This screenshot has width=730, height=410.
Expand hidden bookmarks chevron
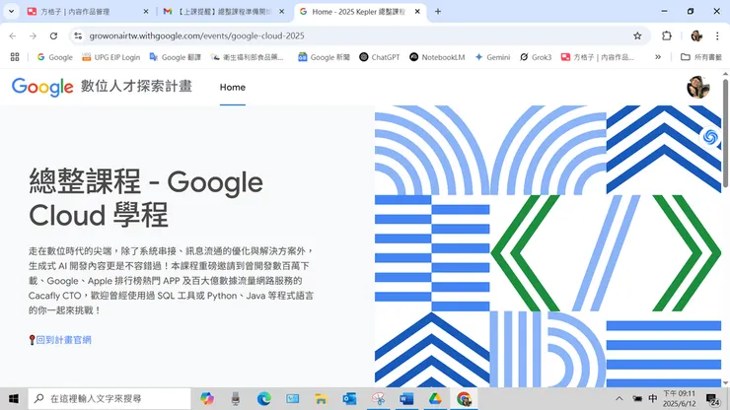(658, 57)
